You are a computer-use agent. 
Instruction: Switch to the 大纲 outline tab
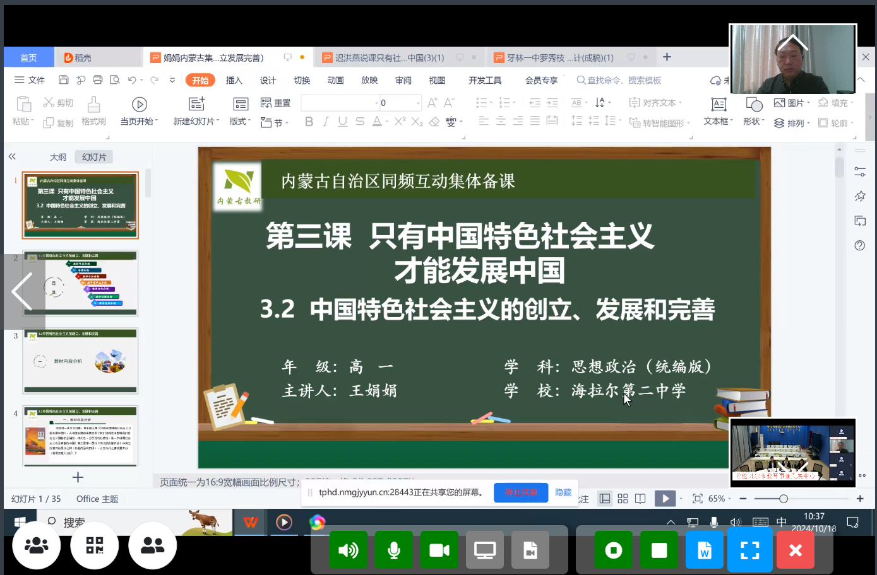[57, 156]
